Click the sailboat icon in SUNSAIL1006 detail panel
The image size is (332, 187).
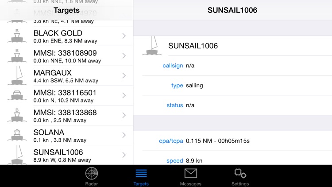tap(152, 46)
